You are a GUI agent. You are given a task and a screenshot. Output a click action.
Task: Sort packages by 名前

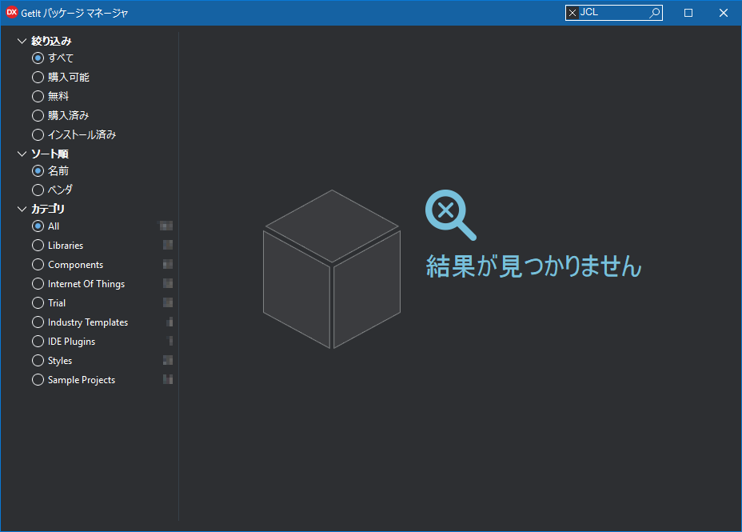[x=38, y=170]
